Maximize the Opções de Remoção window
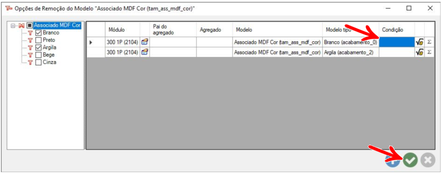Screen dimensions: 442x174 pos(409,8)
